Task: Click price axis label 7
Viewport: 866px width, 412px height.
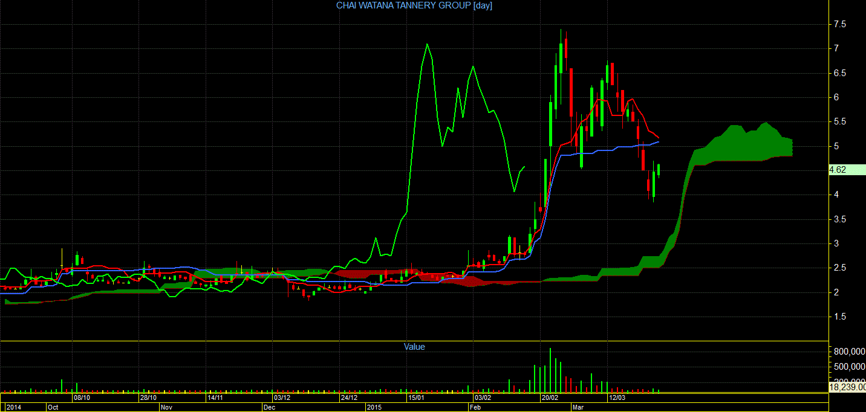Action: coord(836,48)
